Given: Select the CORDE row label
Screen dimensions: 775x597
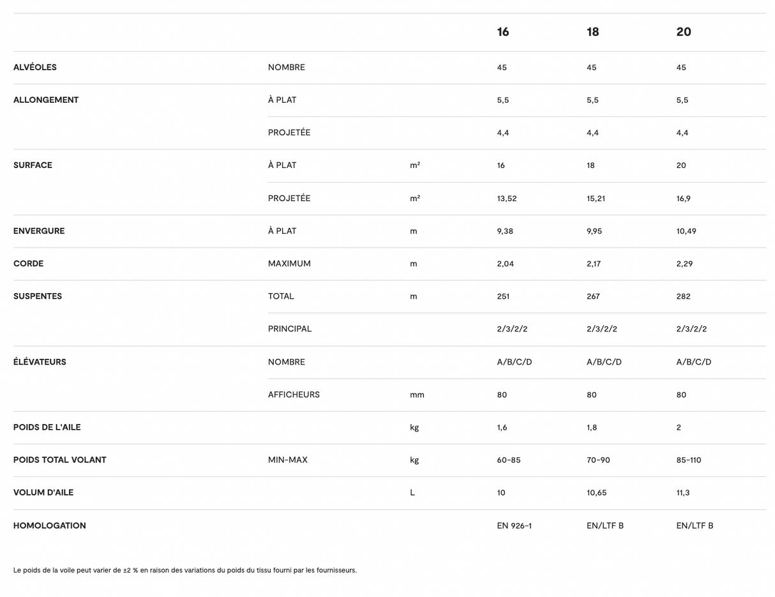Looking at the screenshot, I should coord(29,263).
